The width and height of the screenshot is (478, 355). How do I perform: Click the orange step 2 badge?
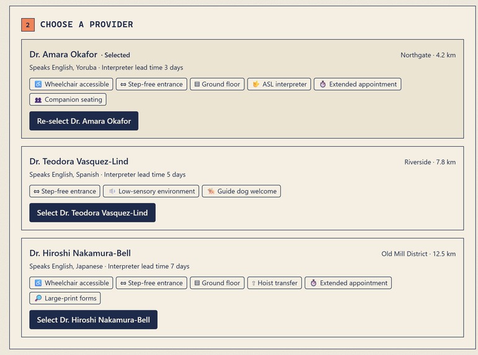(x=28, y=25)
